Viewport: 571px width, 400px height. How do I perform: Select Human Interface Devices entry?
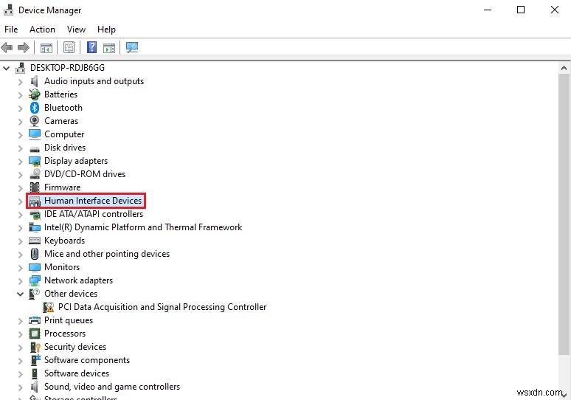click(x=93, y=201)
